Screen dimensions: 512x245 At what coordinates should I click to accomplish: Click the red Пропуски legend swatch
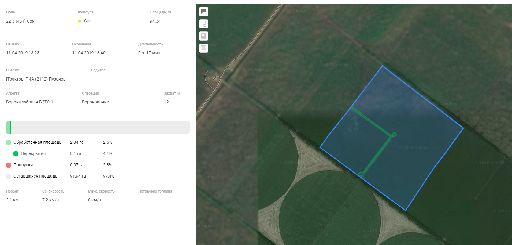(9, 165)
